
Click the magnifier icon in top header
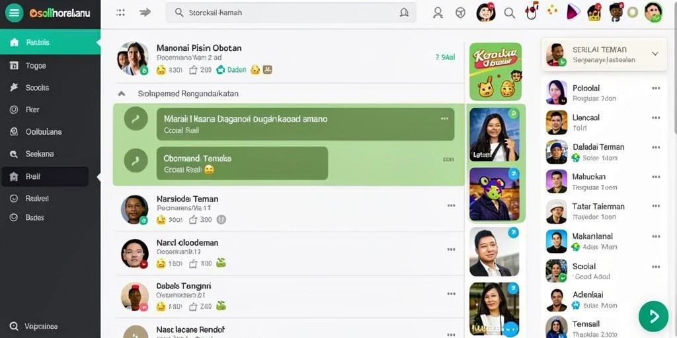[x=510, y=13]
